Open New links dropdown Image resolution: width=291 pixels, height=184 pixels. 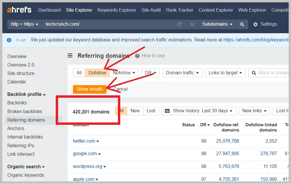pos(254,111)
